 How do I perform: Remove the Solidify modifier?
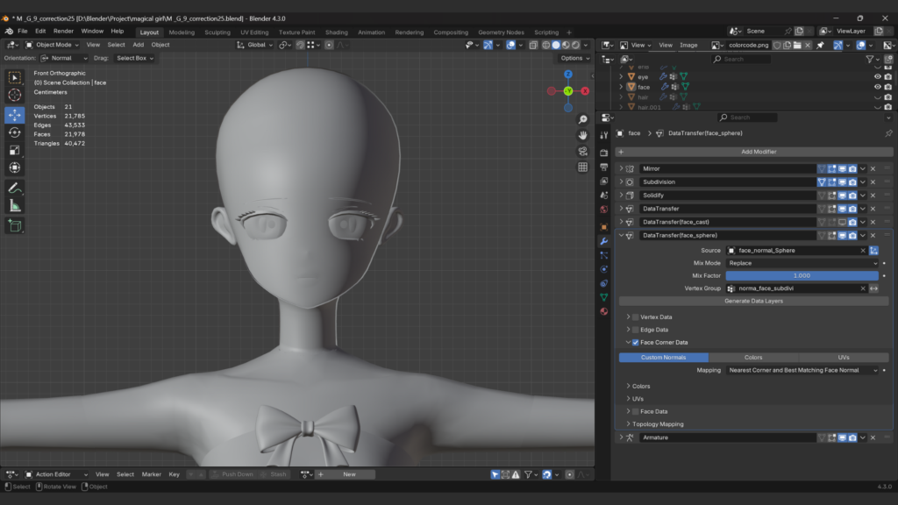(873, 195)
